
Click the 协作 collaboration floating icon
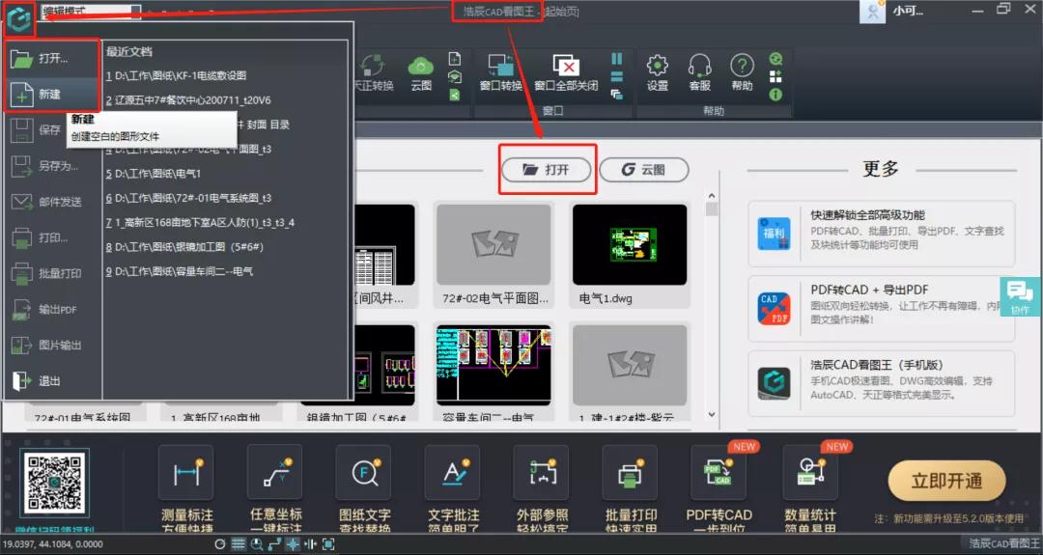pos(1021,296)
